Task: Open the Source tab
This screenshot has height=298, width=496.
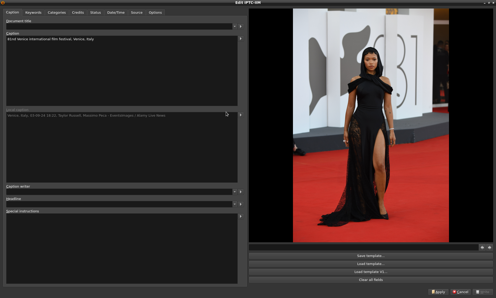Action: click(137, 13)
